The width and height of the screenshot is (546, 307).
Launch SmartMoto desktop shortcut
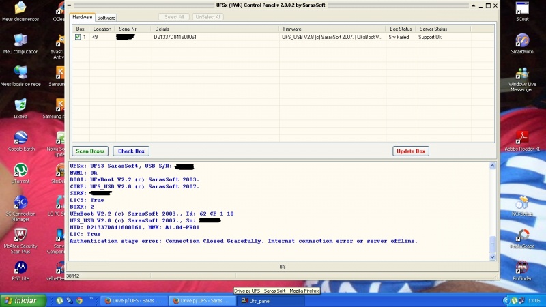pyautogui.click(x=522, y=44)
